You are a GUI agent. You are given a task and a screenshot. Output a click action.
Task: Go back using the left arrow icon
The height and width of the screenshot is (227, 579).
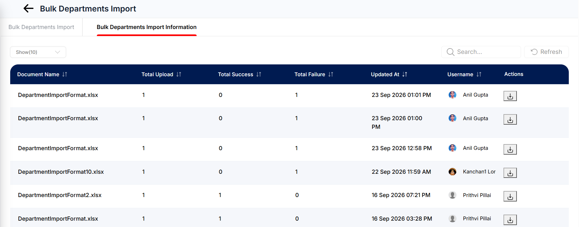(x=29, y=9)
